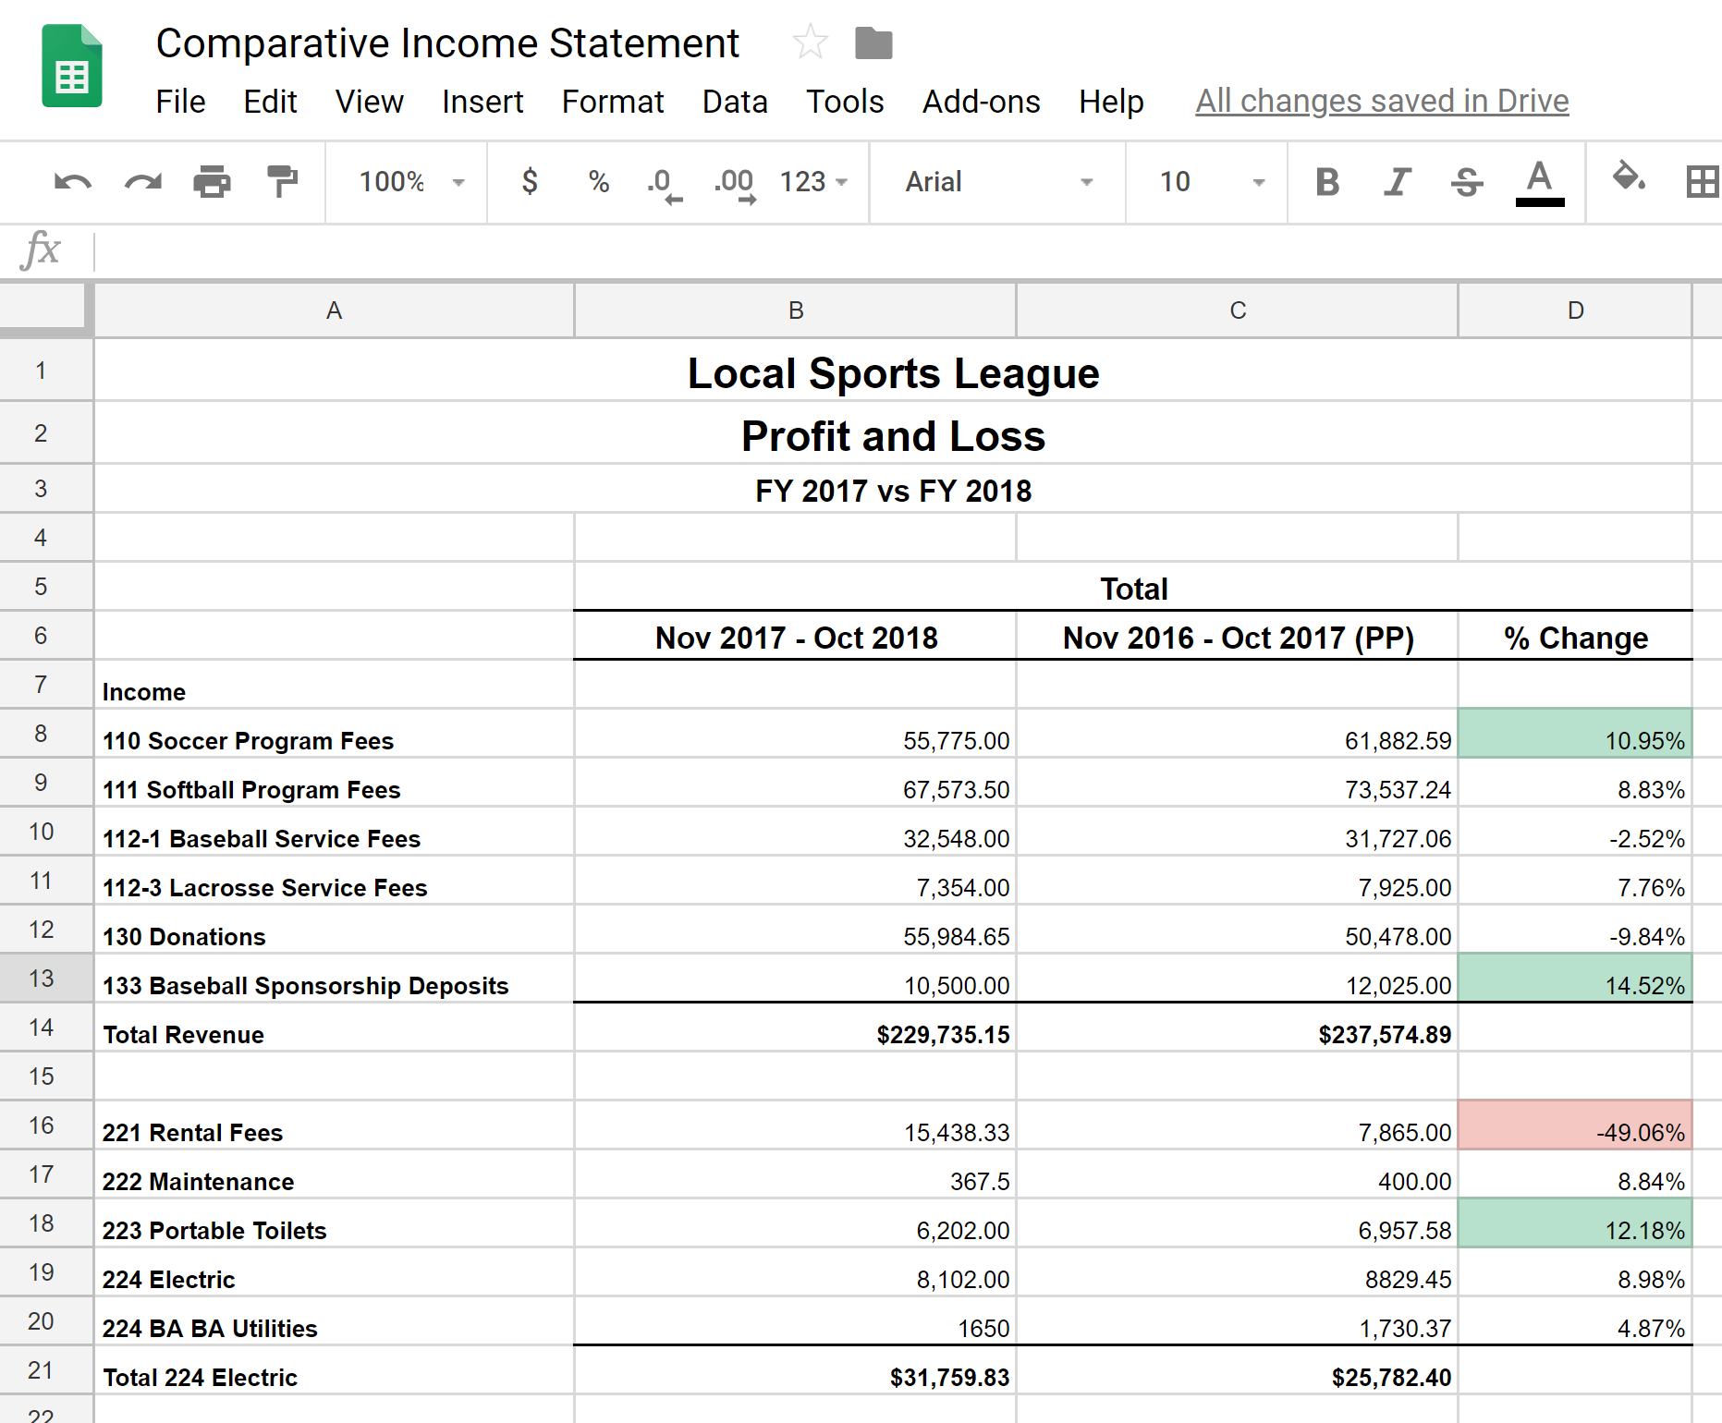
Task: Toggle Strikethrough formatting
Action: click(x=1467, y=182)
